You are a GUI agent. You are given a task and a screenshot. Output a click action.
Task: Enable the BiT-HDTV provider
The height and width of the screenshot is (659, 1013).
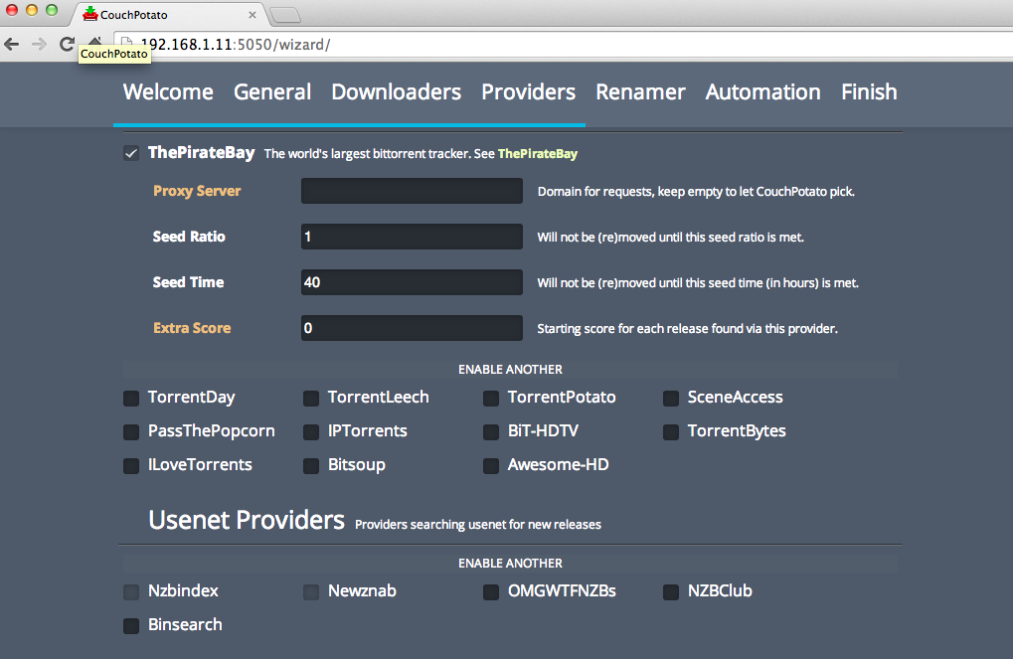pos(491,431)
